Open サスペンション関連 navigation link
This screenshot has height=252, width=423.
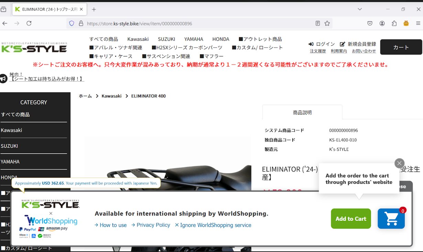(x=166, y=56)
